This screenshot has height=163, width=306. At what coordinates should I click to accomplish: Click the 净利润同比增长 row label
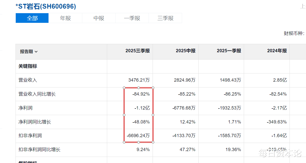(x=35, y=122)
